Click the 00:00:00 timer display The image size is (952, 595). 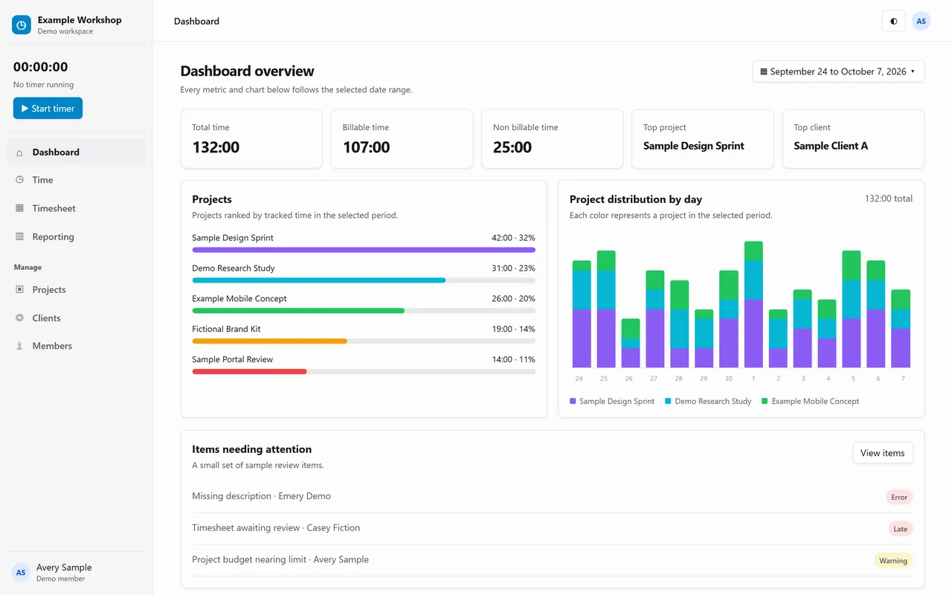[x=40, y=67]
